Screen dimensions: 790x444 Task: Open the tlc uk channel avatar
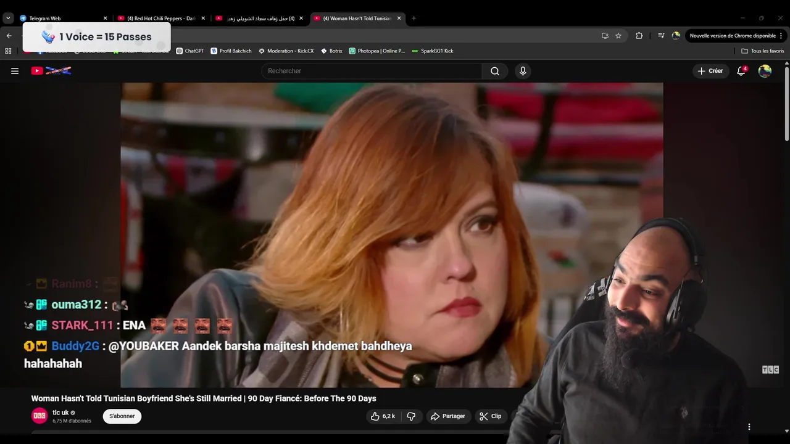click(39, 416)
